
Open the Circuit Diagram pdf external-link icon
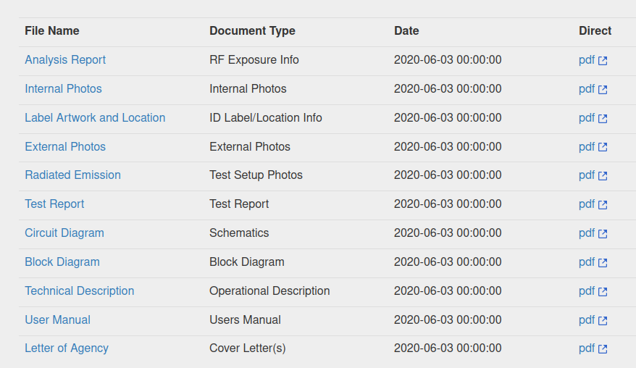(603, 234)
